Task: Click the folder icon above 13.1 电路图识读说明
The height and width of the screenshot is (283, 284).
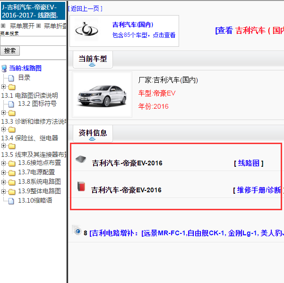Action: (12, 87)
